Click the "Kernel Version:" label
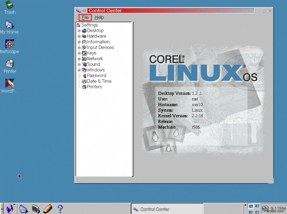Image resolution: width=287 pixels, height=214 pixels. [173, 116]
